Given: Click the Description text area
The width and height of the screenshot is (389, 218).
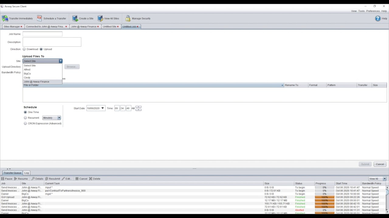Looking at the screenshot, I should click(52, 42).
